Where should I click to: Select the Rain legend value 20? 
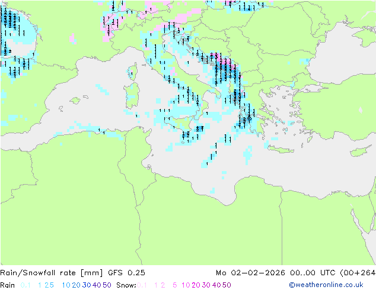(x=76, y=285)
